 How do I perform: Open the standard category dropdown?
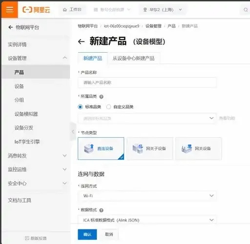coord(147,118)
